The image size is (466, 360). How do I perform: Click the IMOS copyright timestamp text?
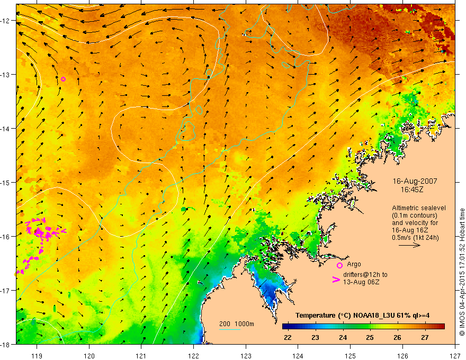(462, 272)
